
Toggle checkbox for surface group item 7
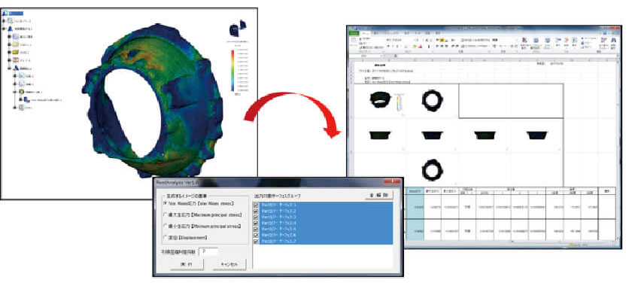256,242
